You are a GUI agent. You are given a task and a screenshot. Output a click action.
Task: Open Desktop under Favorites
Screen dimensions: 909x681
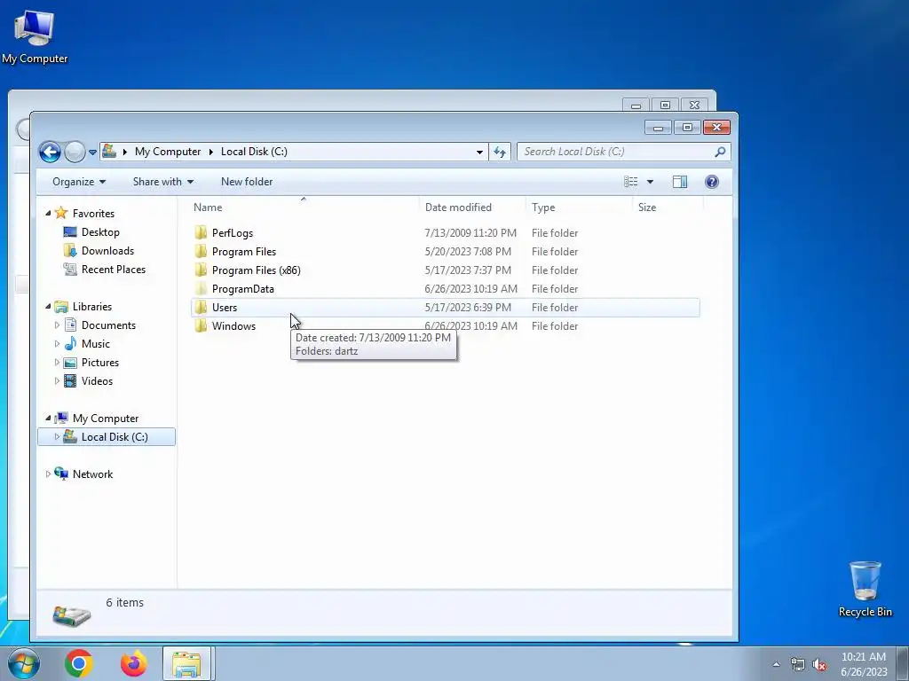(x=100, y=232)
